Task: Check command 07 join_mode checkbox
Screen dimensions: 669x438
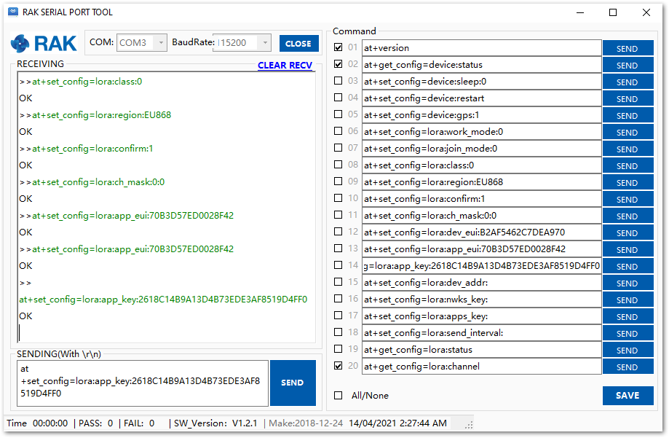Action: 339,147
